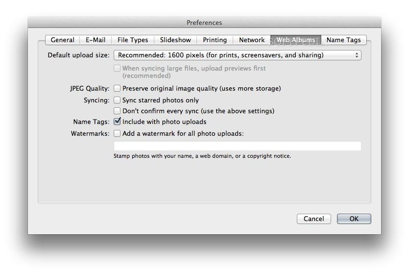The width and height of the screenshot is (409, 273).
Task: Enable Preserve original image quality
Action: point(117,88)
